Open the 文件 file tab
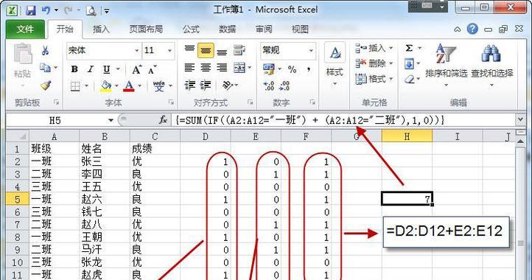The image size is (532, 280). tap(25, 29)
